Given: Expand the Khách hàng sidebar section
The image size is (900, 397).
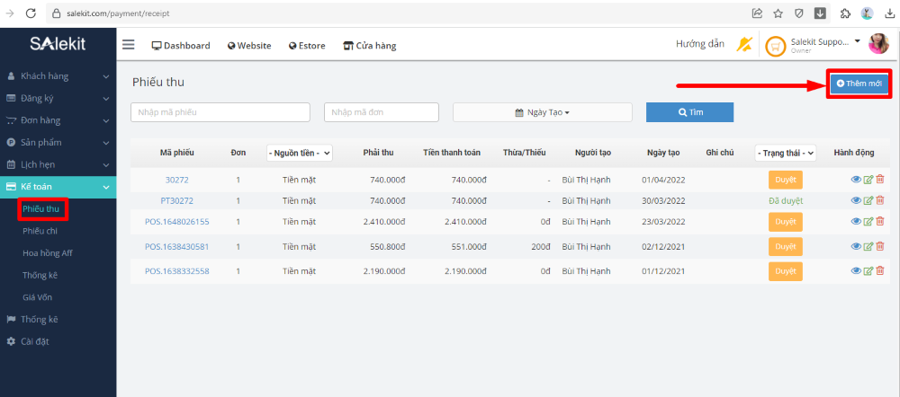Looking at the screenshot, I should pyautogui.click(x=58, y=76).
